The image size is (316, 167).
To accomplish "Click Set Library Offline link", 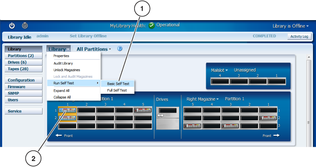I will [x=88, y=36].
